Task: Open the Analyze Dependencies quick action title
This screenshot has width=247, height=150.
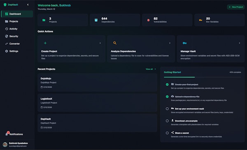Action: tap(123, 51)
